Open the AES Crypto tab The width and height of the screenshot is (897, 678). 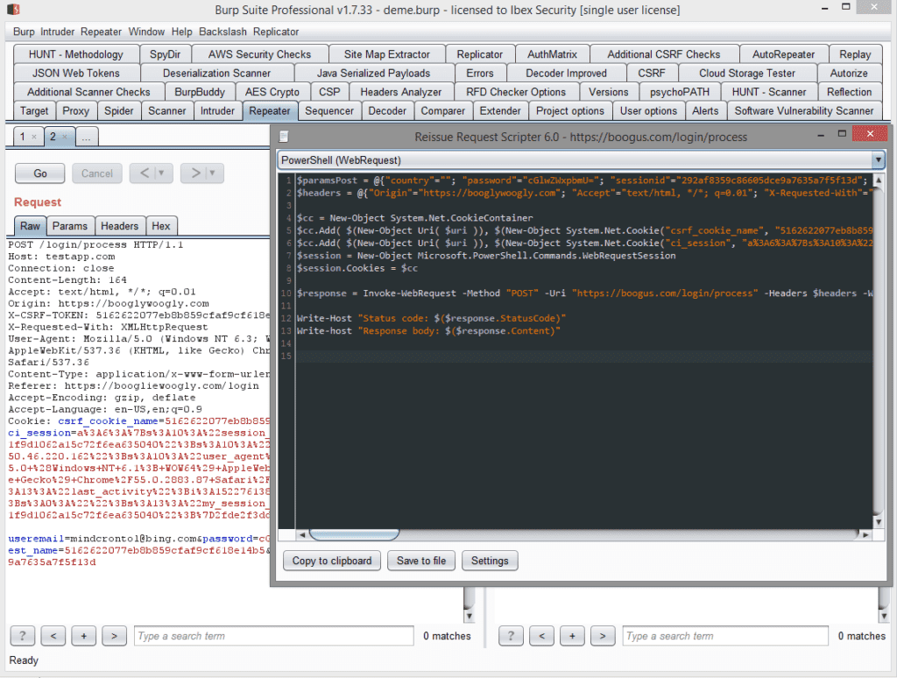[272, 92]
